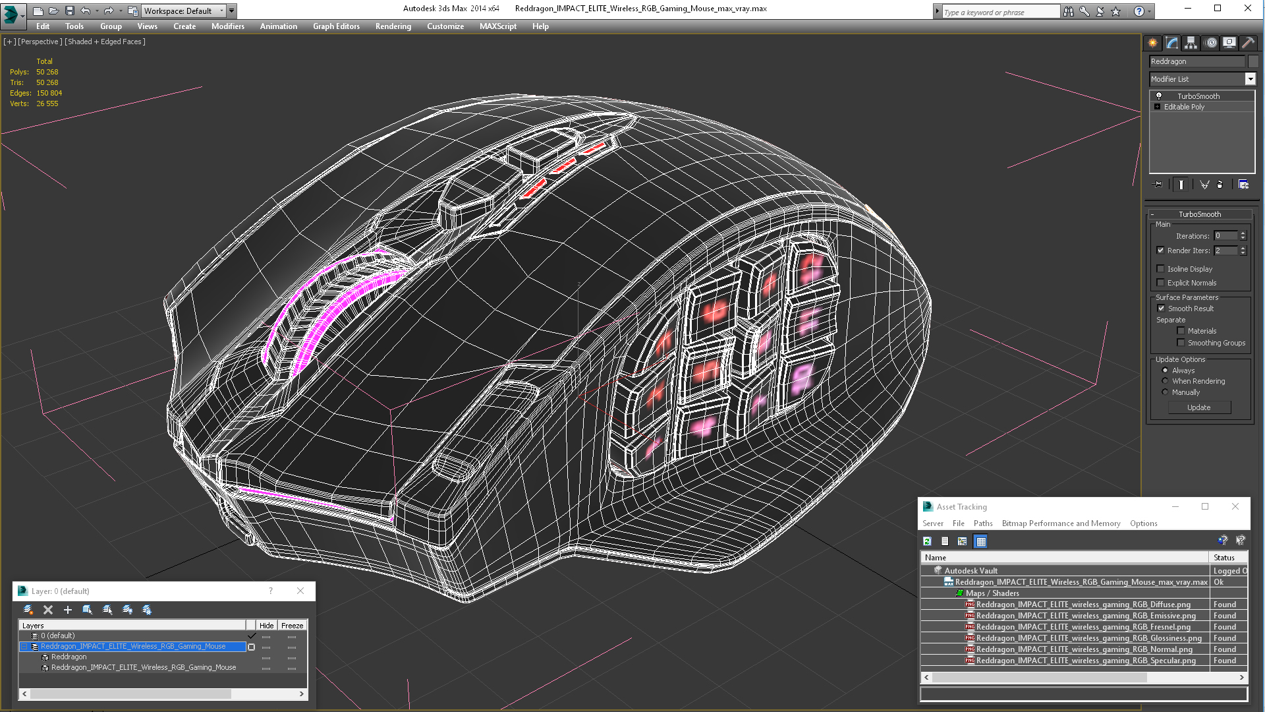Image resolution: width=1265 pixels, height=712 pixels.
Task: Click Configure Modifier Sets icon
Action: click(1243, 185)
